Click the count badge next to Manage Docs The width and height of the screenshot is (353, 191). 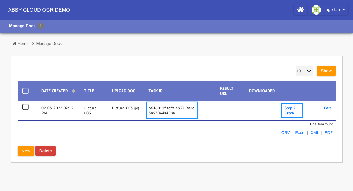pos(41,26)
